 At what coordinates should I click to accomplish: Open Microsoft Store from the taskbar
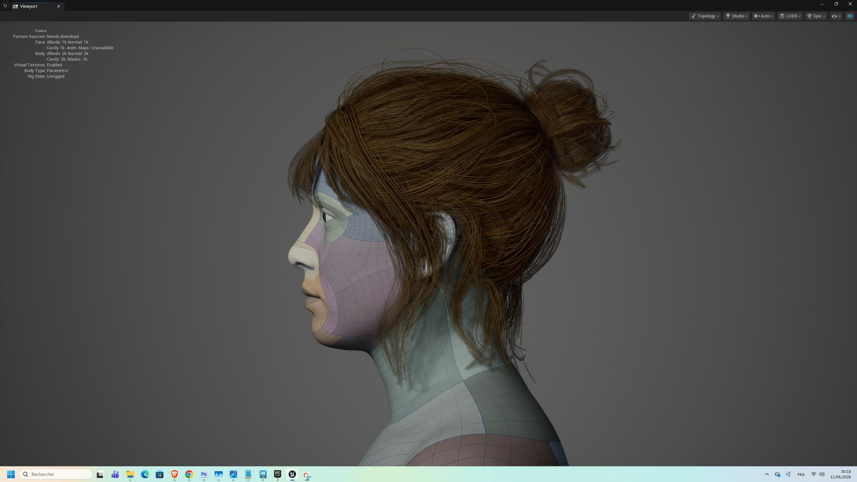point(159,474)
